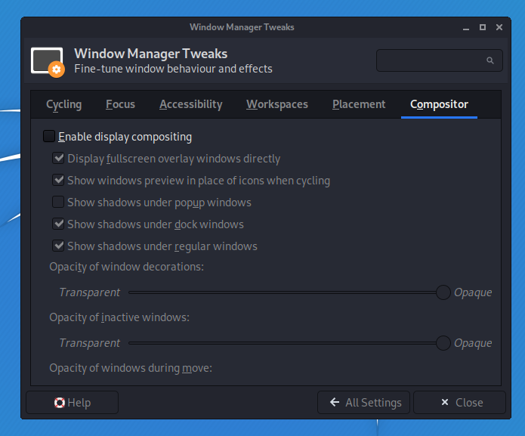525x436 pixels.
Task: Click the inactive windows opacity slider handle
Action: [x=443, y=343]
